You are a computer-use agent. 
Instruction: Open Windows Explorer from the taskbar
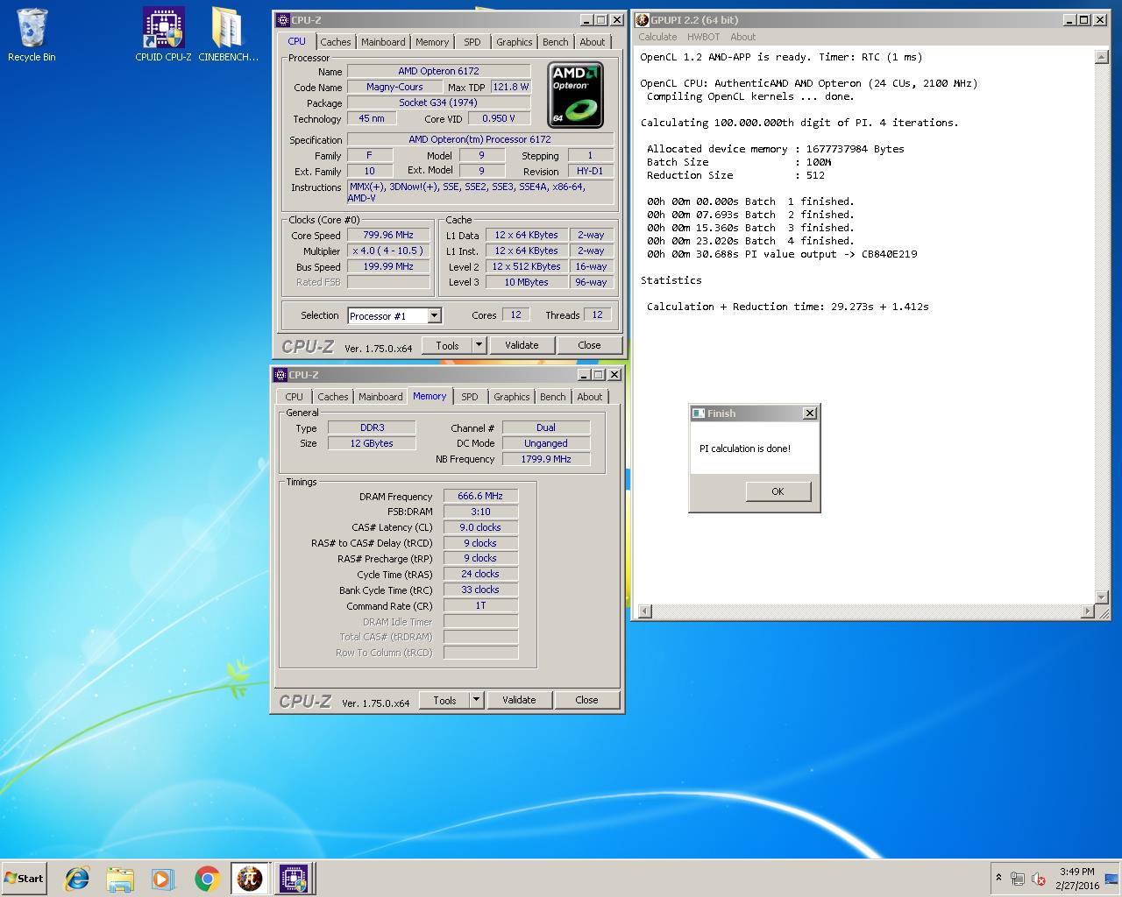coord(120,878)
